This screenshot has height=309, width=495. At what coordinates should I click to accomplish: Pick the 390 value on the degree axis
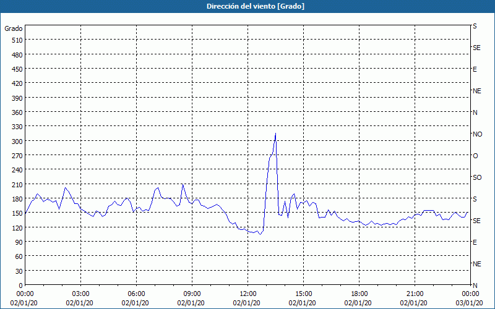(x=17, y=98)
